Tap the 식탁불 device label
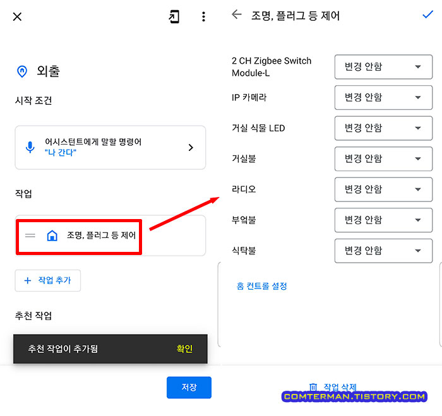442x416 pixels. (x=244, y=250)
